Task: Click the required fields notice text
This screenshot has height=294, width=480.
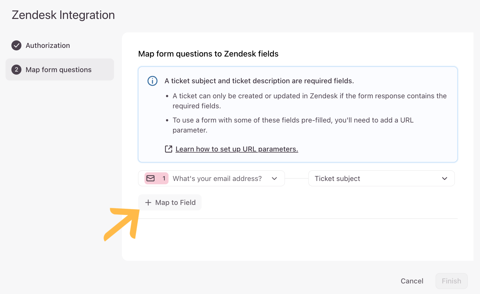Action: (259, 81)
